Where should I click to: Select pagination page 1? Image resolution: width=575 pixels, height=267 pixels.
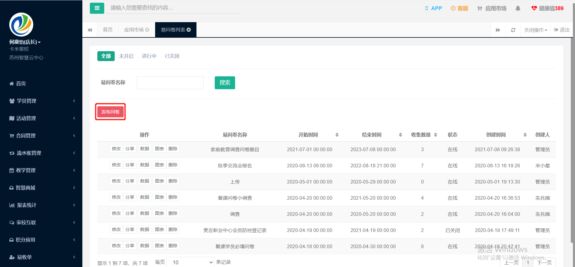tap(528, 263)
